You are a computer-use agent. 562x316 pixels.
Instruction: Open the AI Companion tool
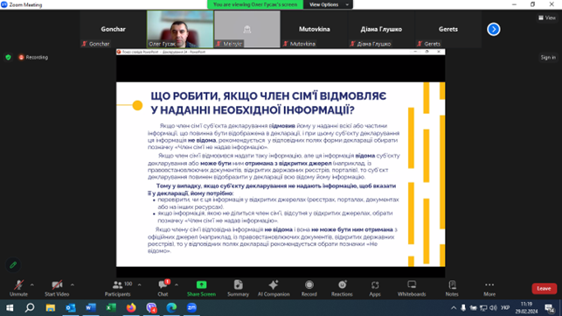click(x=274, y=288)
